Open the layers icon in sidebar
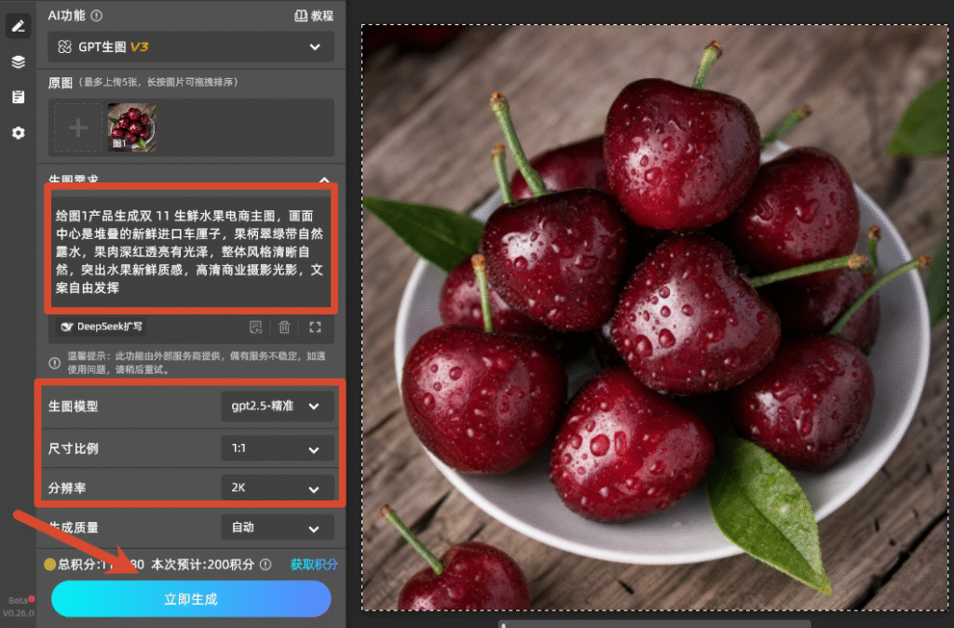954x628 pixels. click(19, 61)
